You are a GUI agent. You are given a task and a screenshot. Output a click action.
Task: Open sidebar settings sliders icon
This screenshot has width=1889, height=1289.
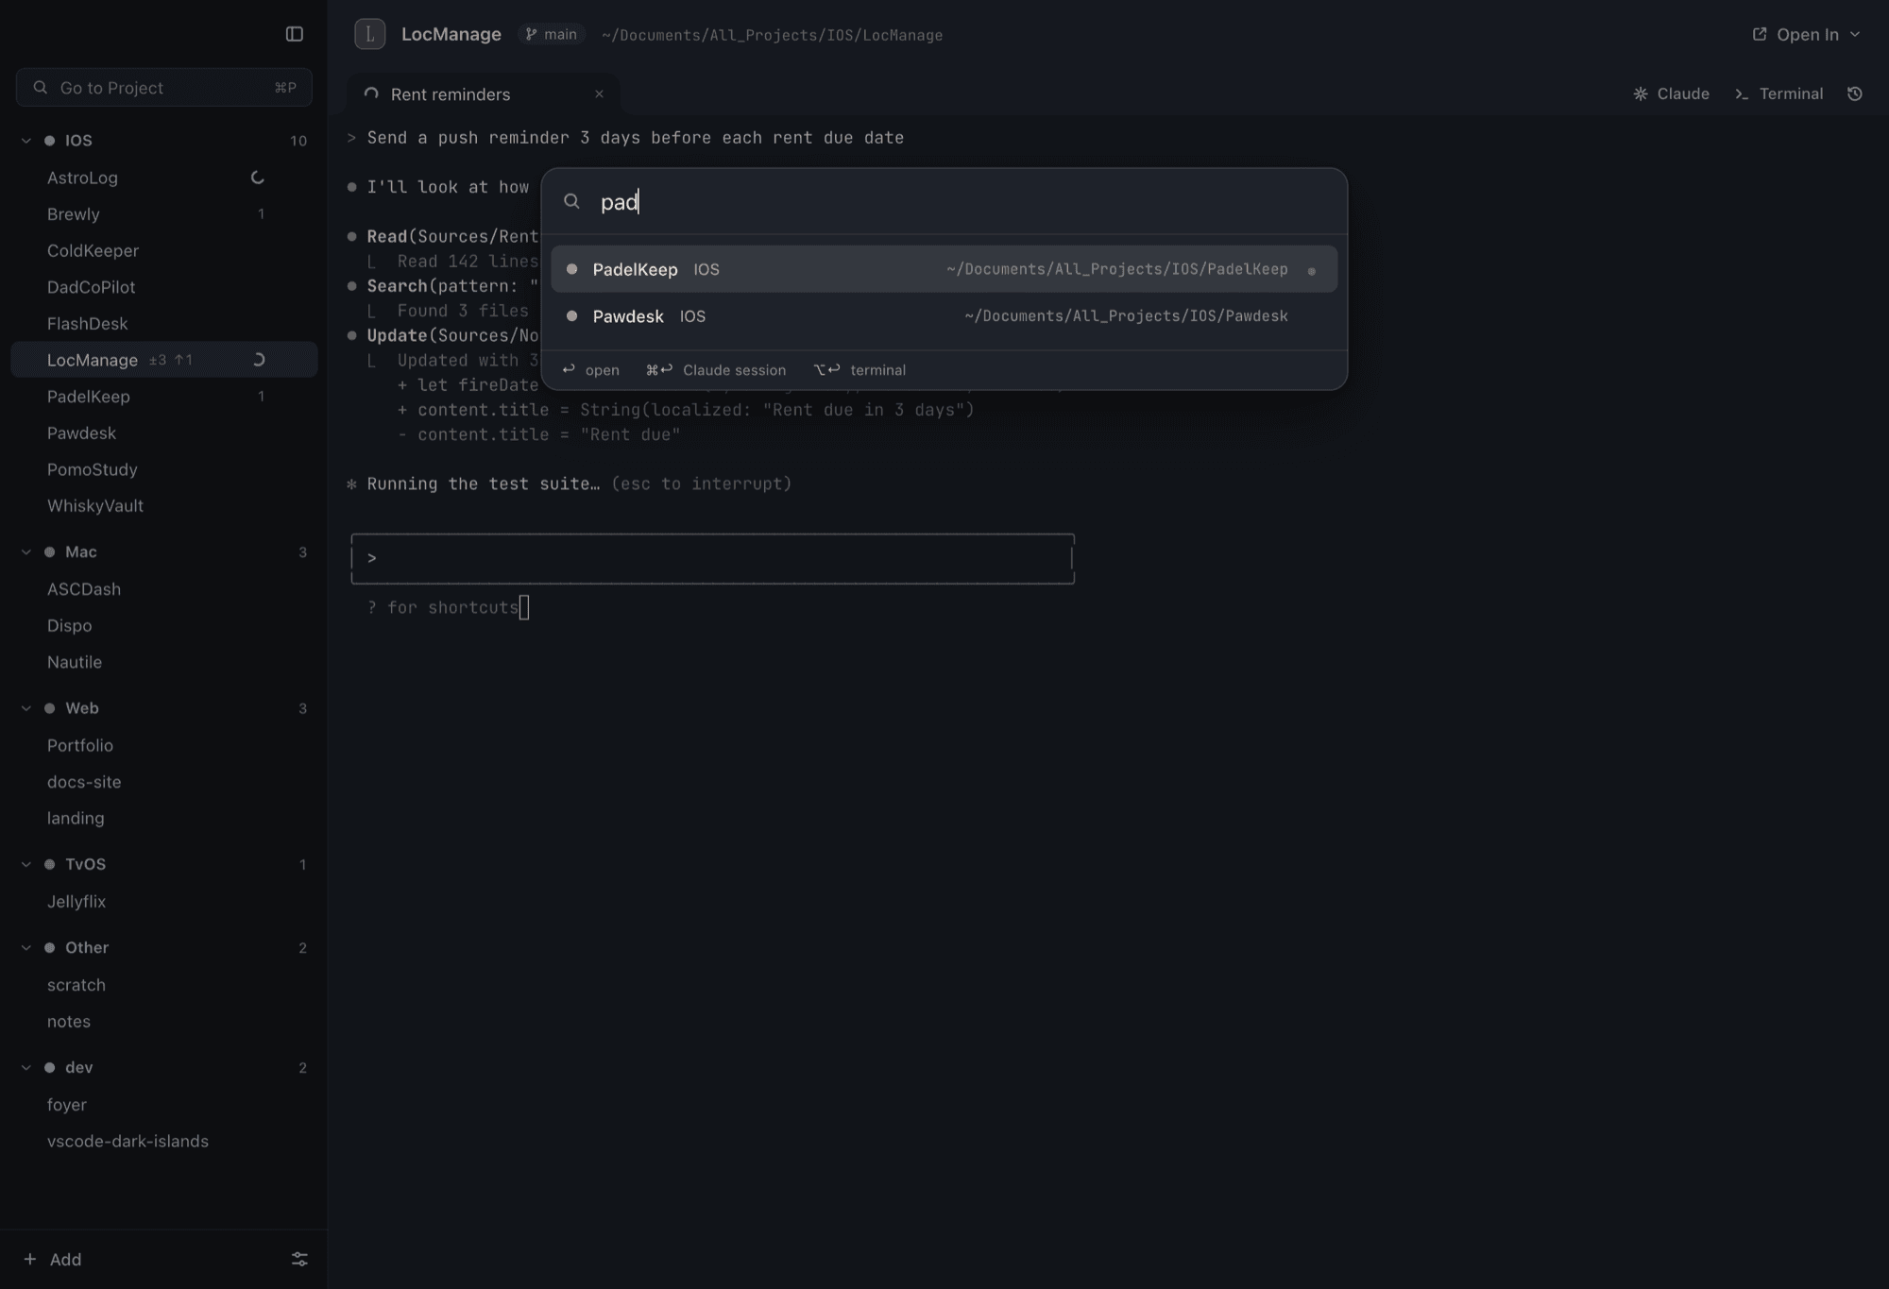(299, 1259)
